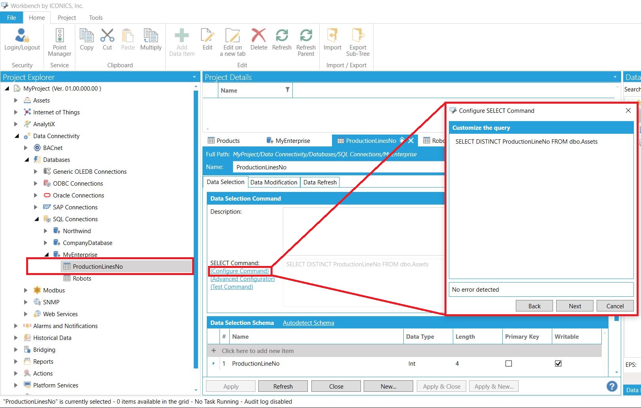This screenshot has width=641, height=408.
Task: Open the help question mark icon
Action: tap(612, 386)
